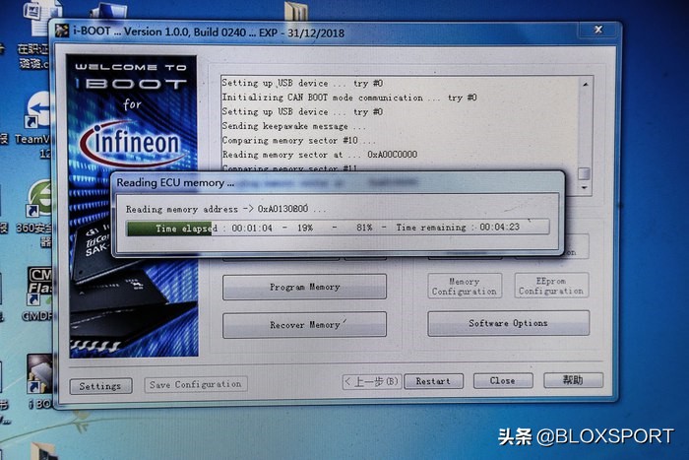Image resolution: width=689 pixels, height=460 pixels.
Task: Click the 'Reading ECU memory ...' dialog title
Action: point(175,183)
